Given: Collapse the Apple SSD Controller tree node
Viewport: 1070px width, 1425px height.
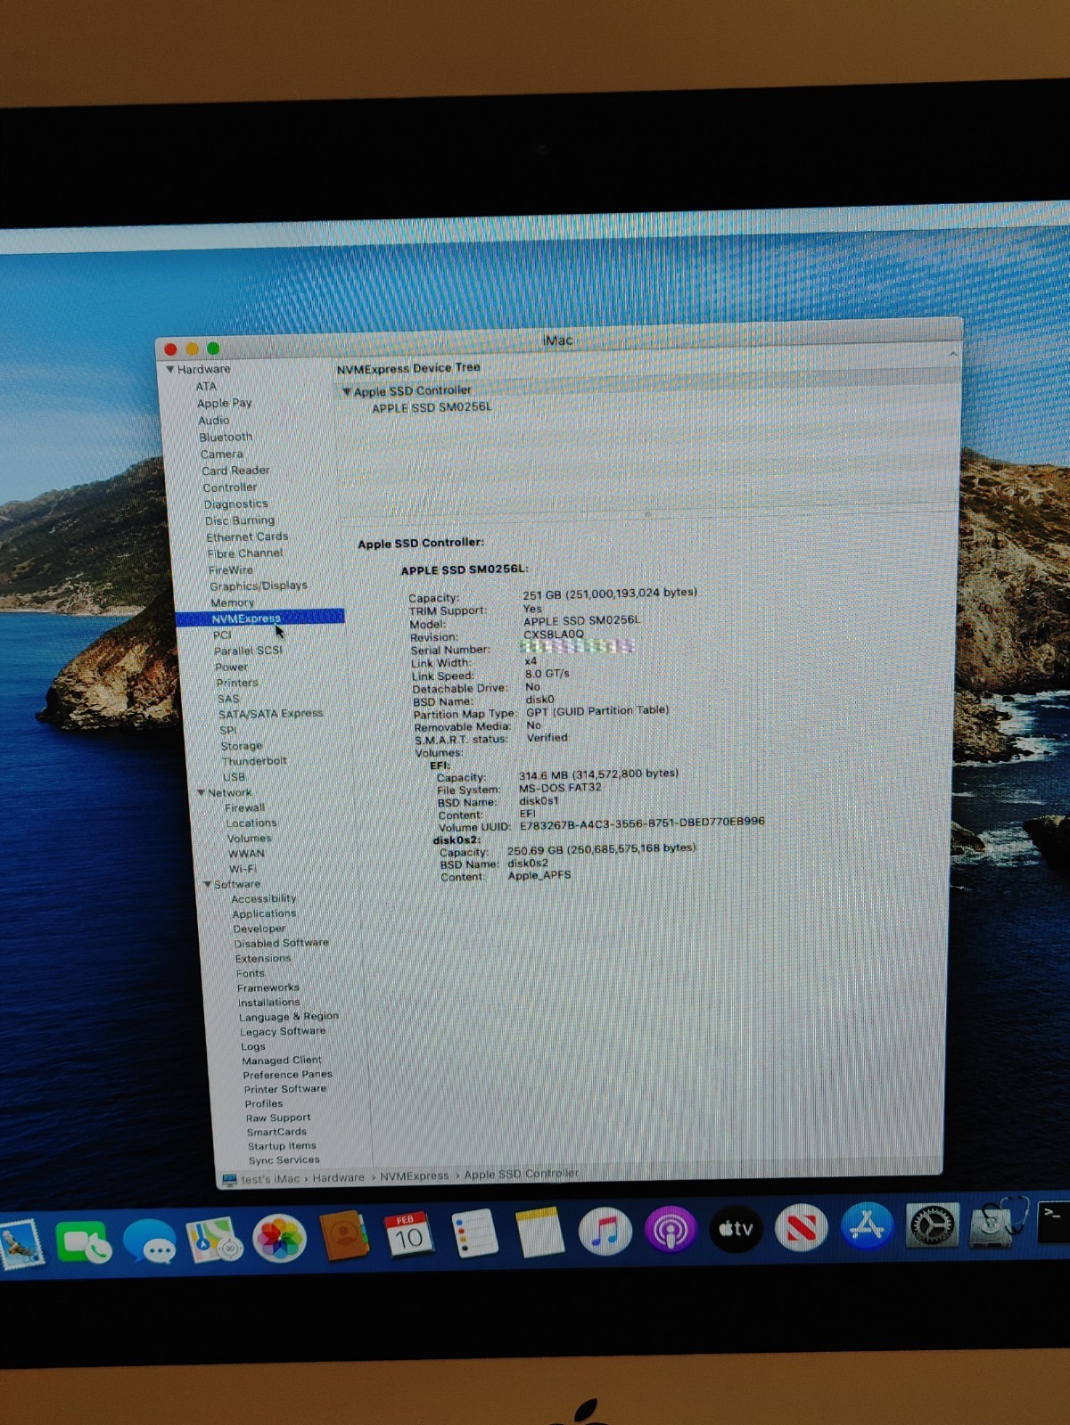Looking at the screenshot, I should [x=346, y=391].
